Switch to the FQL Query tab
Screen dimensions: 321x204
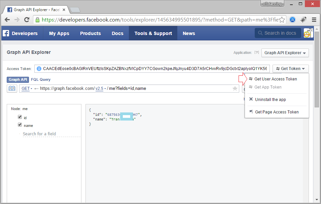coord(41,79)
